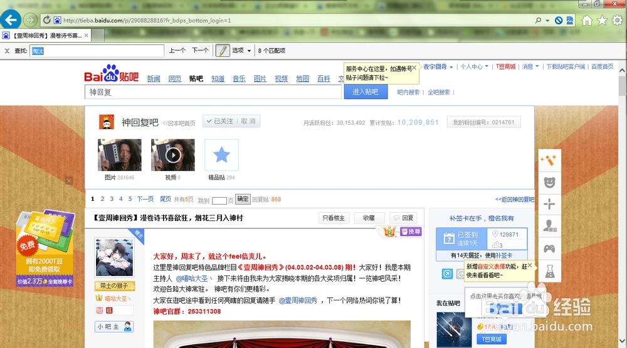Click the find text input field
This screenshot has width=627, height=348.
tap(97, 51)
